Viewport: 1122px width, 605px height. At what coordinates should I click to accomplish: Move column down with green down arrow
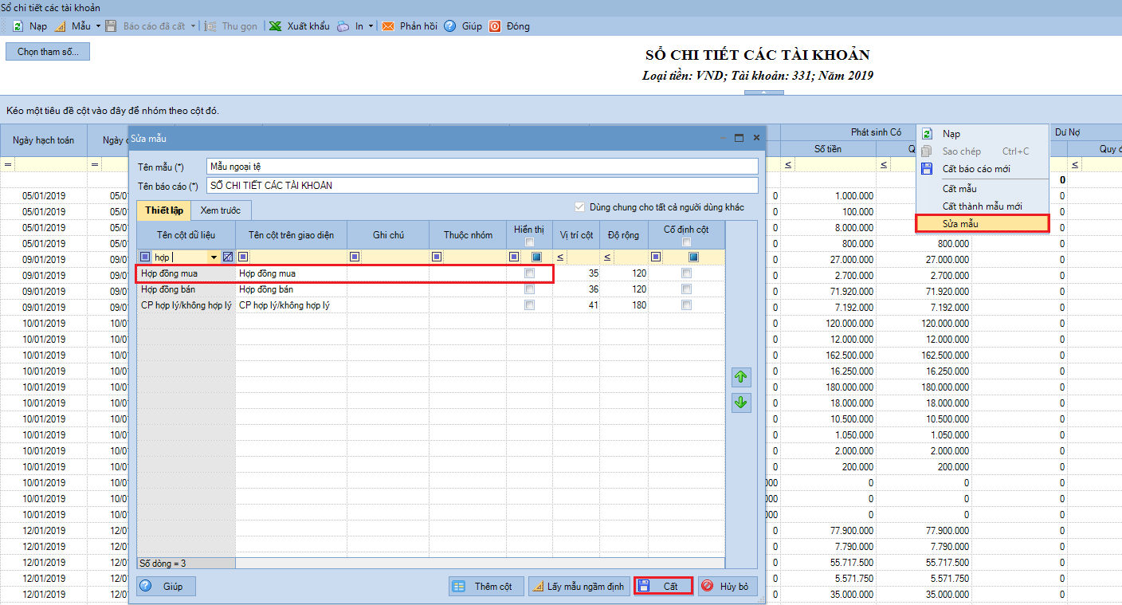point(741,403)
